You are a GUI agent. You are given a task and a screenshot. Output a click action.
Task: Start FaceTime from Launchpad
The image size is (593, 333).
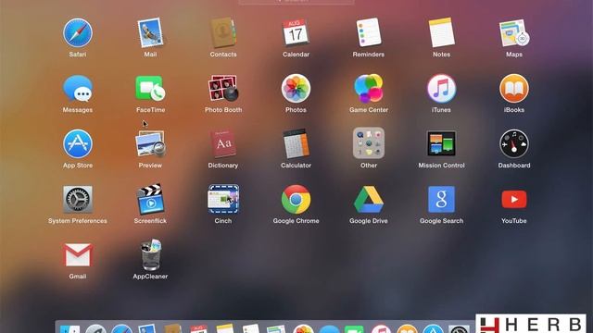point(150,89)
